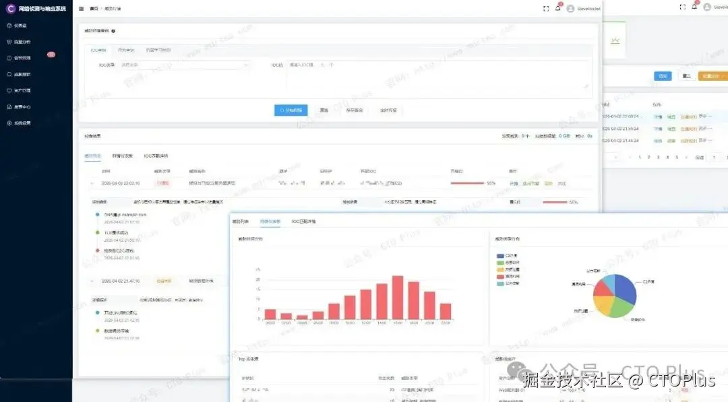The height and width of the screenshot is (402, 728).
Task: Toggle fullscreen in the front window header
Action: [x=546, y=8]
